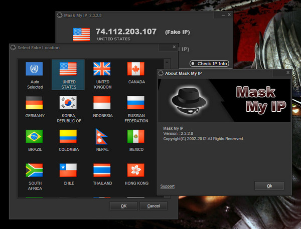Open the Support link in About dialog
The image size is (301, 229).
click(168, 186)
